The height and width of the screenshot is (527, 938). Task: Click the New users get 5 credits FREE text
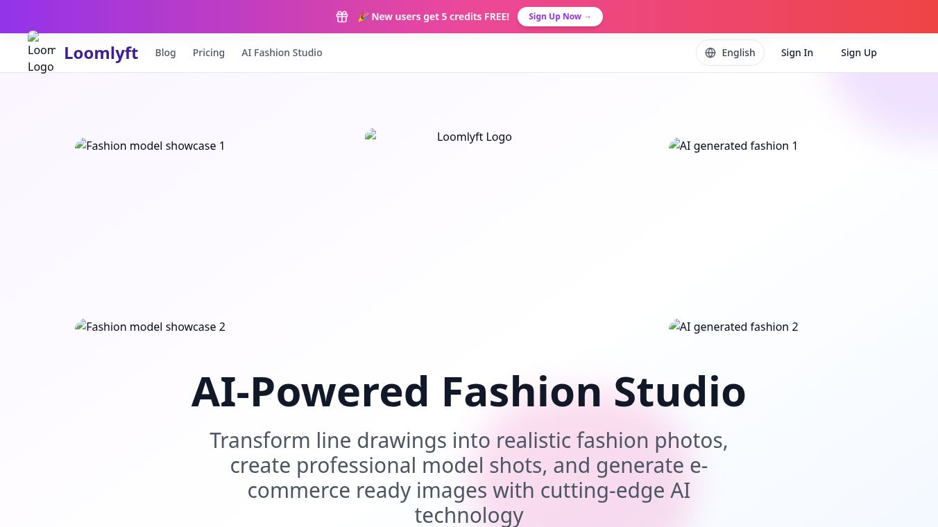(441, 17)
